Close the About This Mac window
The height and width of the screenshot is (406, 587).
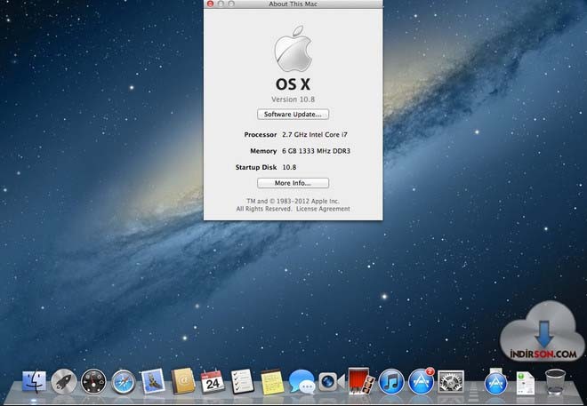210,4
